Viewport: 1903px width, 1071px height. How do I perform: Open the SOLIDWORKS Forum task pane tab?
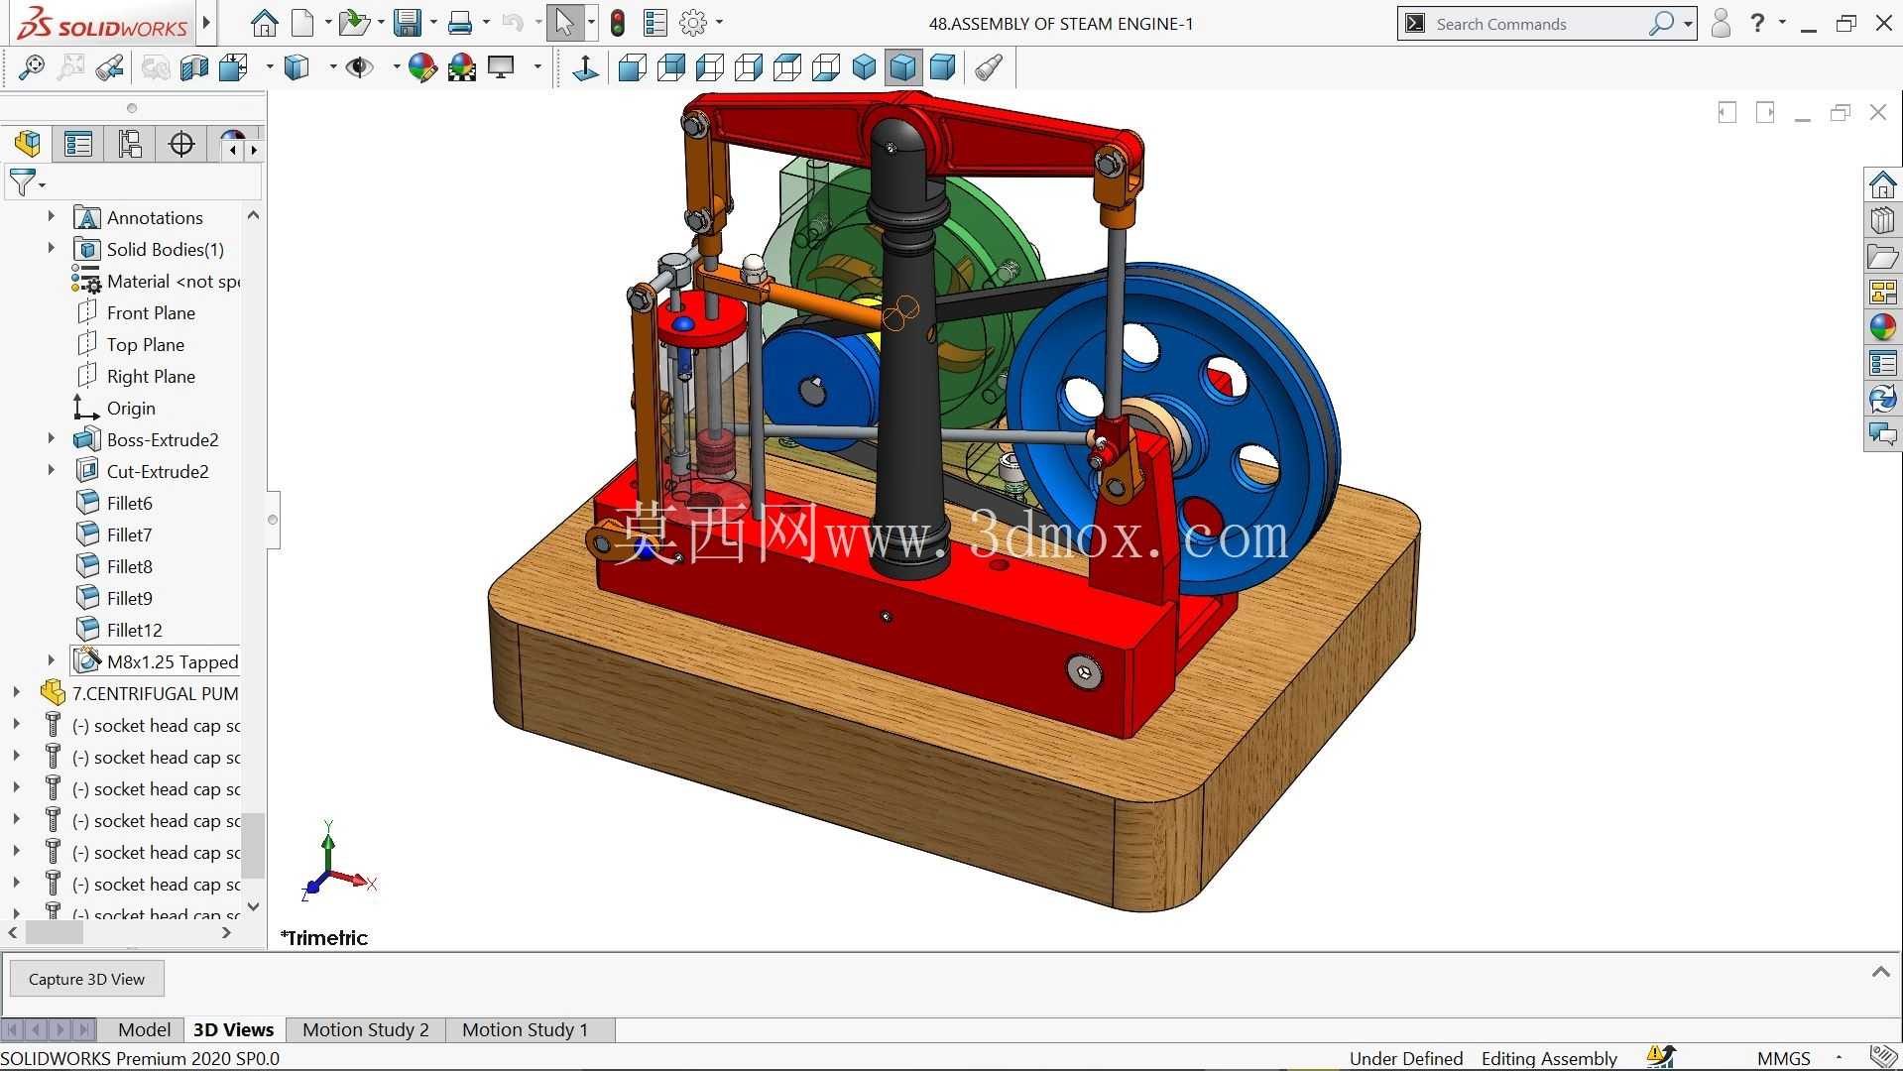(1882, 434)
